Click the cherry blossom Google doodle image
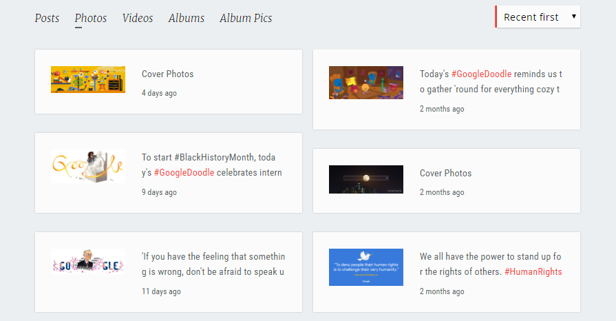 click(x=88, y=261)
